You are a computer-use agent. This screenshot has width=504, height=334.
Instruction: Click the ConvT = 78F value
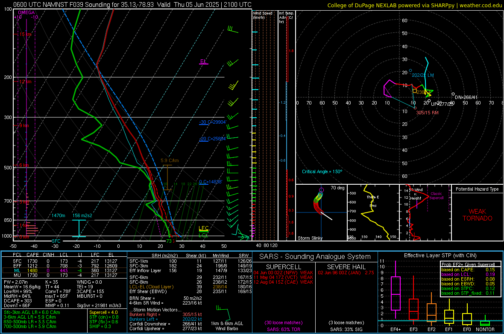pyautogui.click(x=58, y=292)
